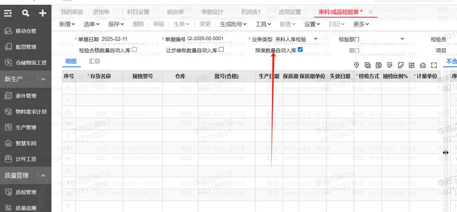457x212 pixels.
Task: Click the location pin icon above grid
Action: click(x=357, y=65)
